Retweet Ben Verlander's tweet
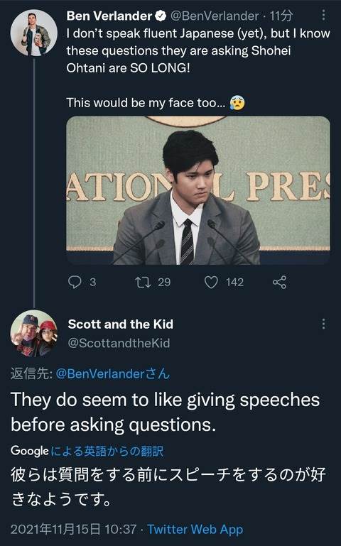Viewport: 341px width, 546px height. [x=144, y=282]
